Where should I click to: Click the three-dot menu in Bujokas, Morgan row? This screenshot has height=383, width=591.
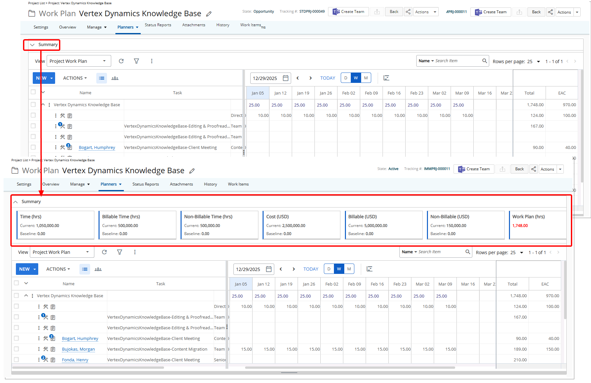coord(39,349)
